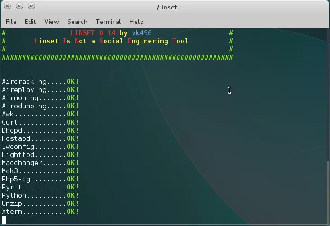The image size is (330, 226).
Task: Minimize the ./linset terminal window
Action: (19, 6)
